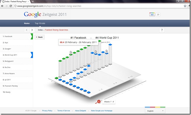
Task: Select 2. Ibps in the list
Action: [16, 43]
